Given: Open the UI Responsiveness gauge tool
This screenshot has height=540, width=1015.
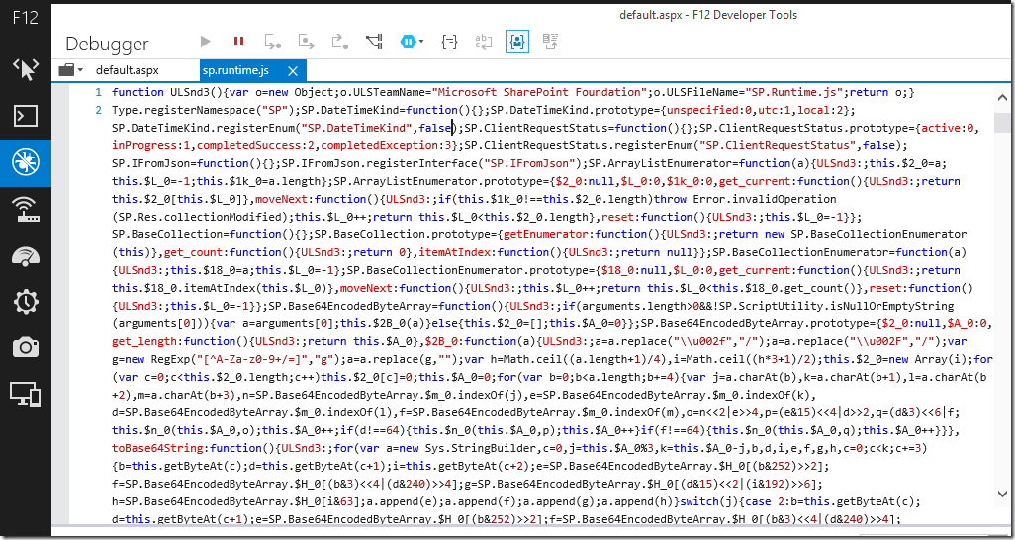Looking at the screenshot, I should (26, 254).
